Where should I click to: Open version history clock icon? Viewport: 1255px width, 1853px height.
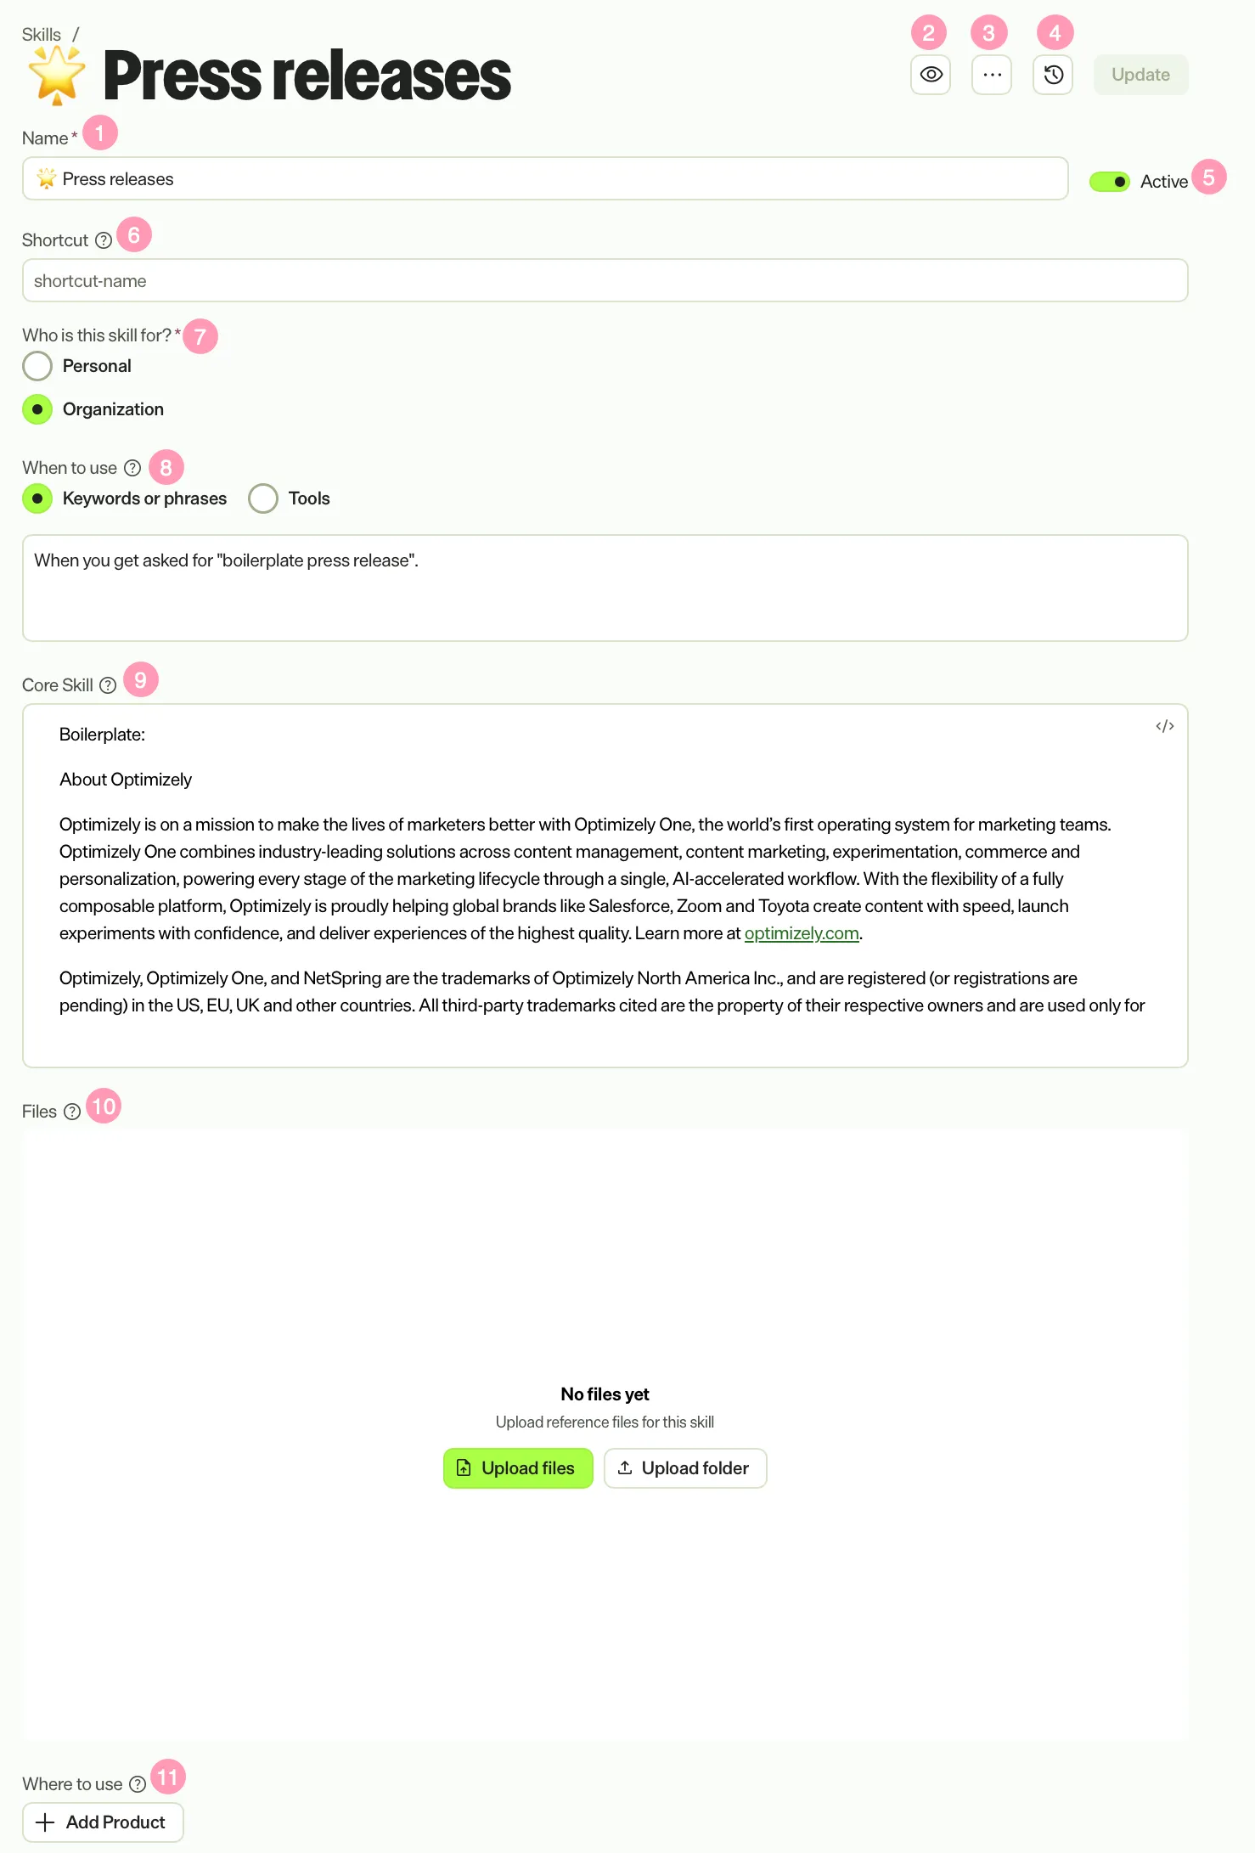pyautogui.click(x=1053, y=75)
